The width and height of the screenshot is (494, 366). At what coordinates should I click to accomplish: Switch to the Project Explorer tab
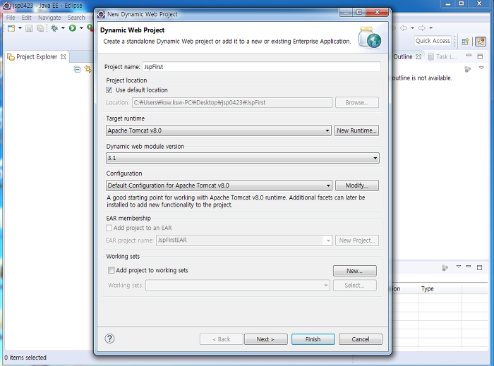pos(37,57)
